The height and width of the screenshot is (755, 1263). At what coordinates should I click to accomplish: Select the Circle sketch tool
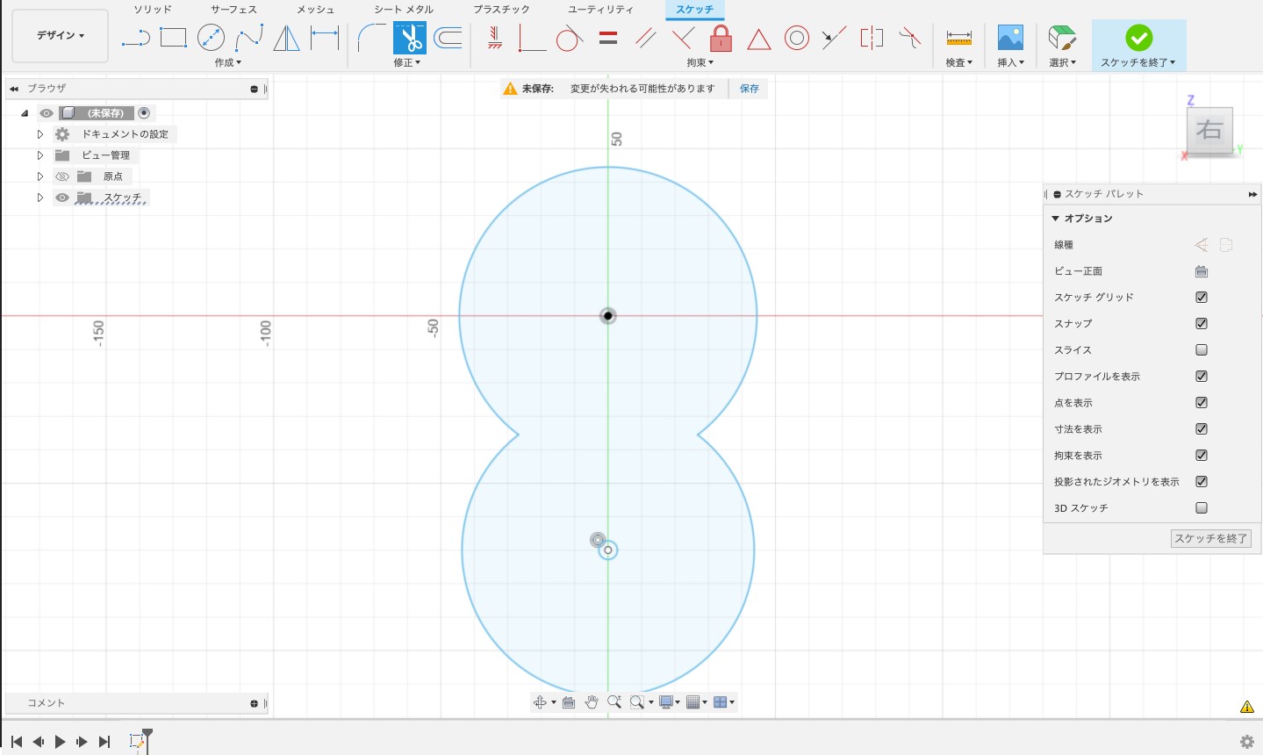(211, 38)
